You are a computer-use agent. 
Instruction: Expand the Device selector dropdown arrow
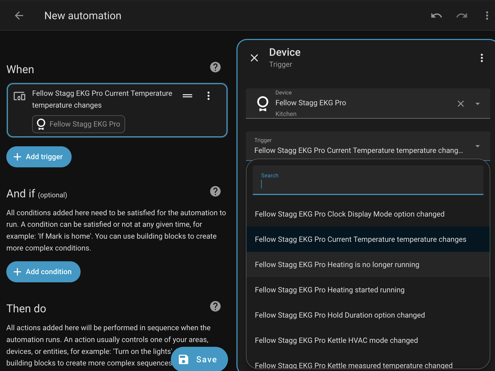477,104
